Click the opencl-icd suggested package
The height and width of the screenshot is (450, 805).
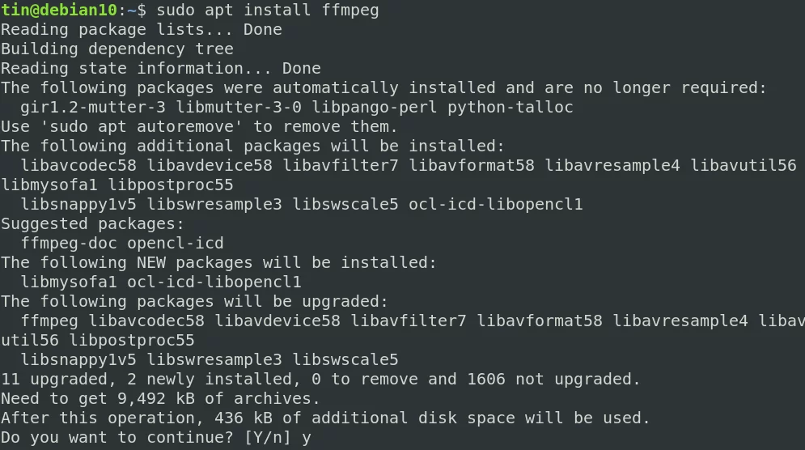pos(176,244)
